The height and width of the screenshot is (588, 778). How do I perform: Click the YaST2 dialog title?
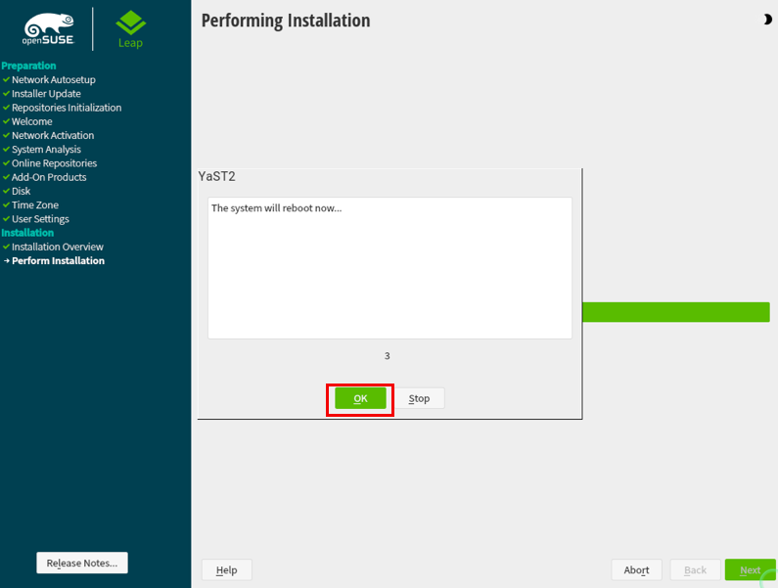click(217, 177)
